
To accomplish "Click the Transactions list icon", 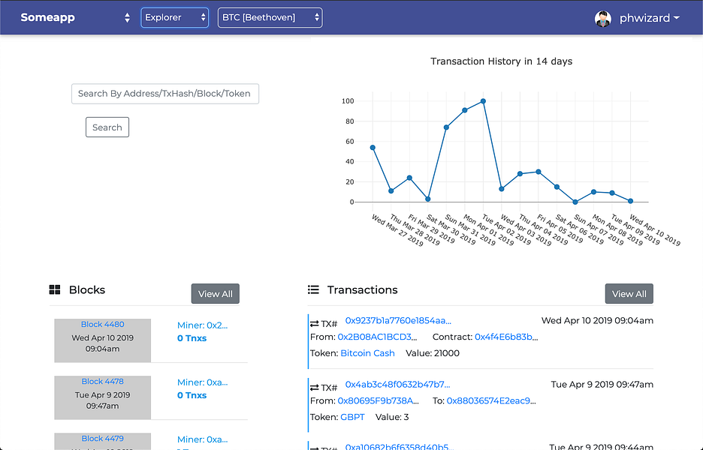I will pos(313,290).
